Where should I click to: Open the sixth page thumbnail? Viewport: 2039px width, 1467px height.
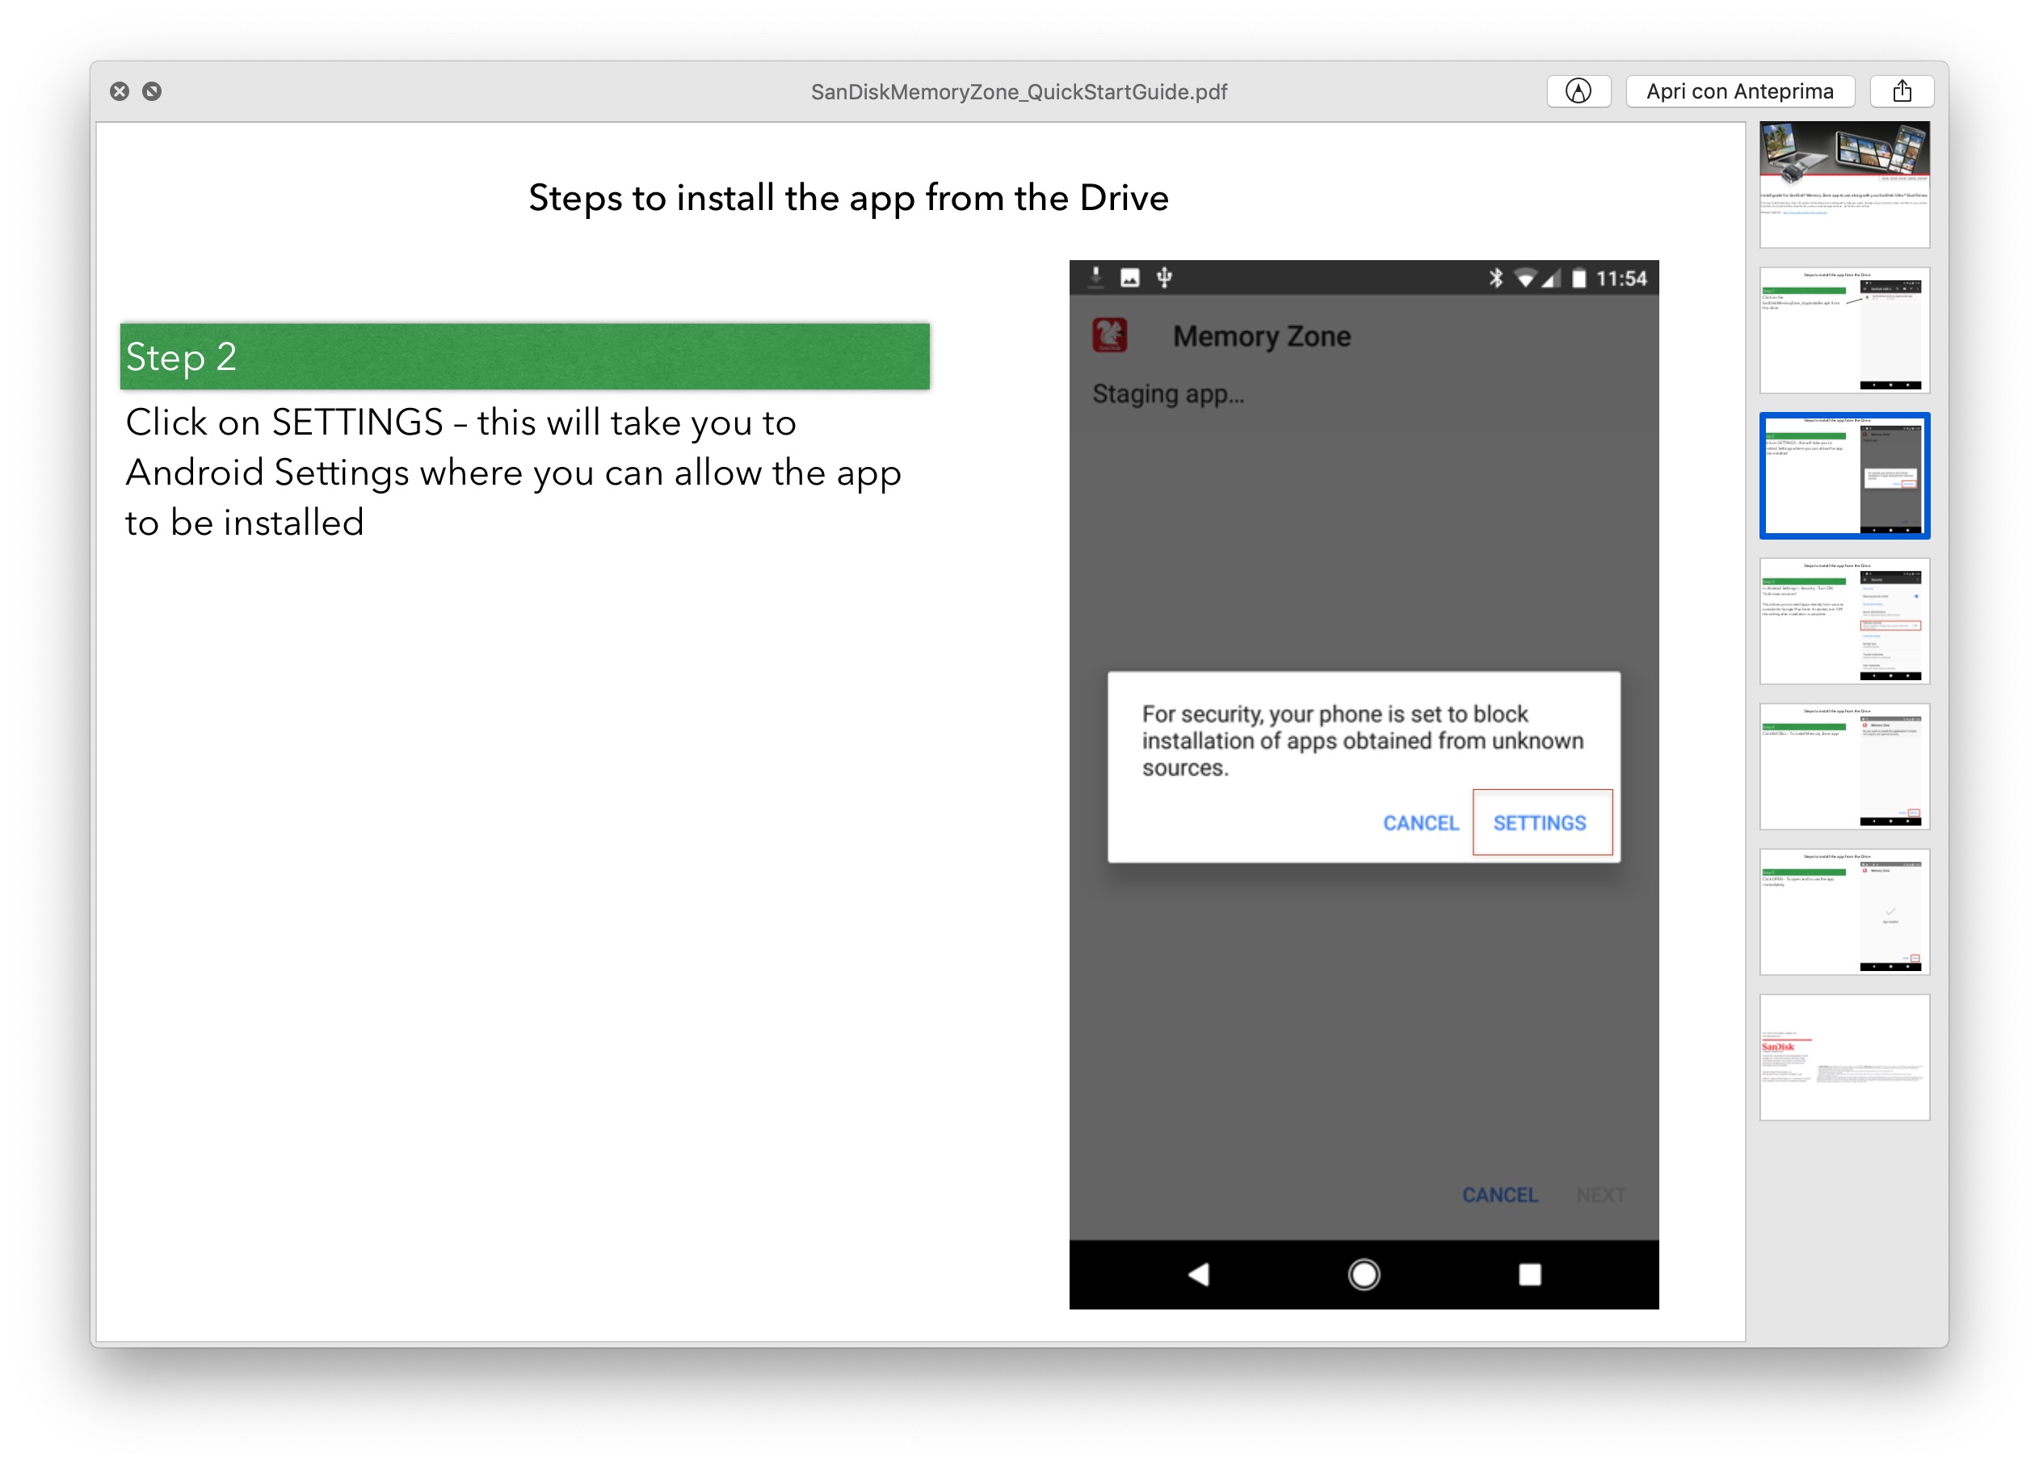pyautogui.click(x=1844, y=911)
